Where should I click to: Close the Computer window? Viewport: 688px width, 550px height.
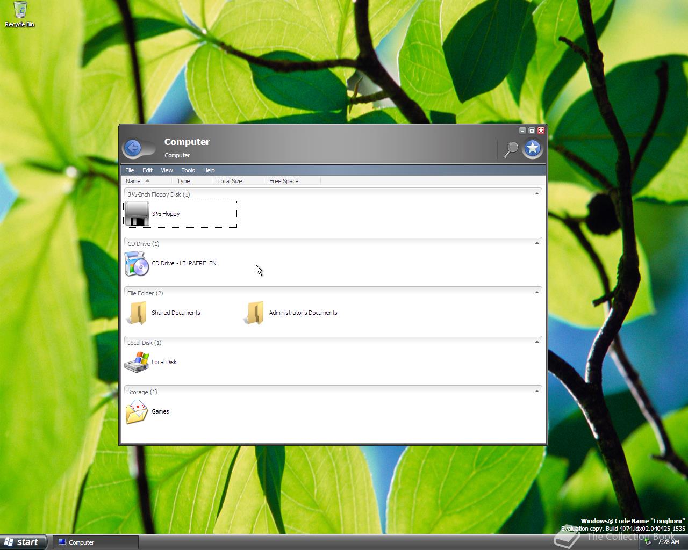coord(541,131)
